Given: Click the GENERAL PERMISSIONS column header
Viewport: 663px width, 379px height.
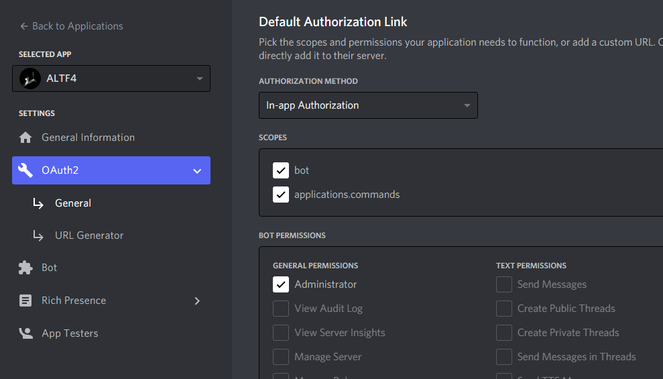Looking at the screenshot, I should [x=316, y=266].
